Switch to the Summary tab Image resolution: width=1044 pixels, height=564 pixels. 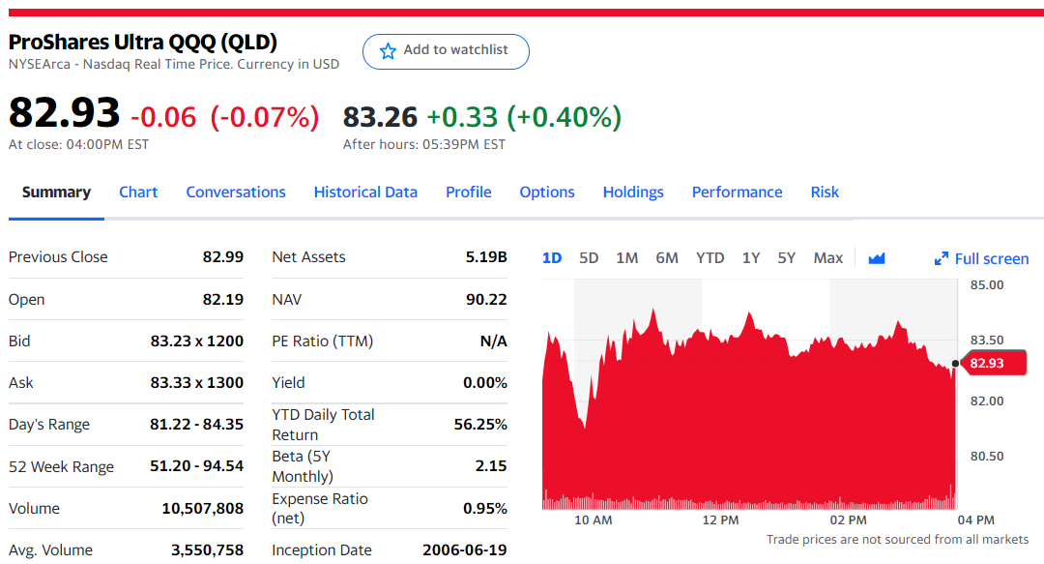56,192
